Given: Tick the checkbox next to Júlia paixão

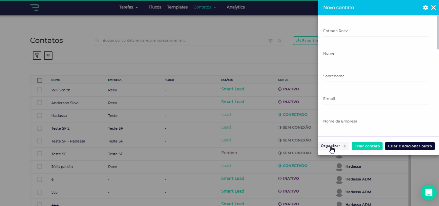Looking at the screenshot, I should 40,167.
